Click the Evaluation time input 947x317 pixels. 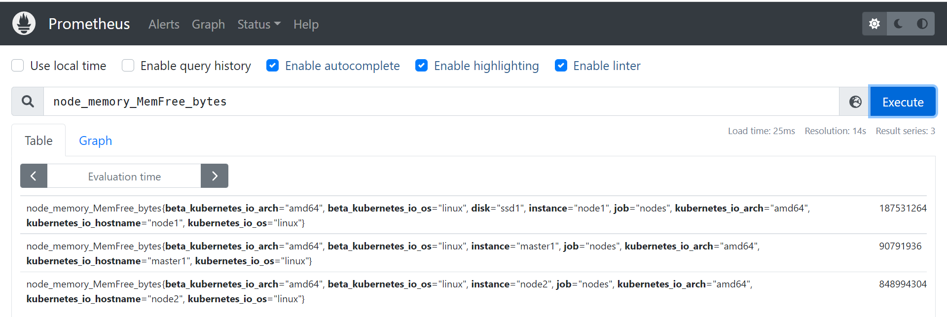124,176
